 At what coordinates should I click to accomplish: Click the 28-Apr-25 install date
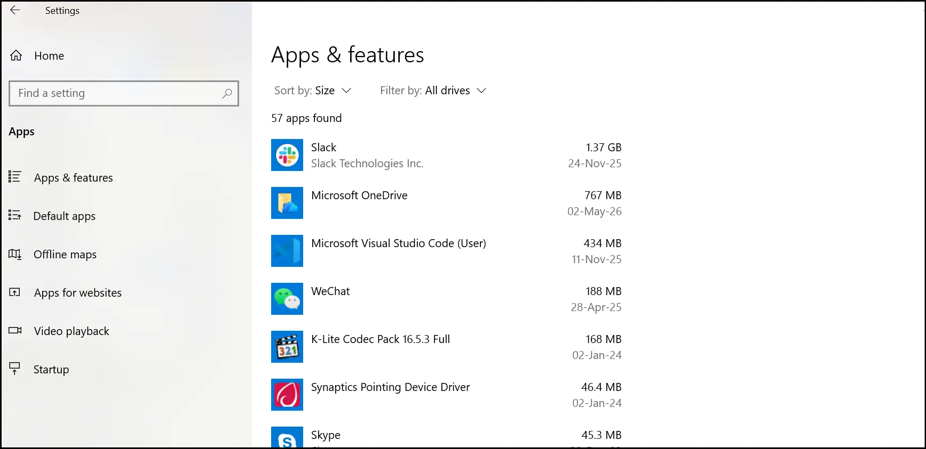596,307
